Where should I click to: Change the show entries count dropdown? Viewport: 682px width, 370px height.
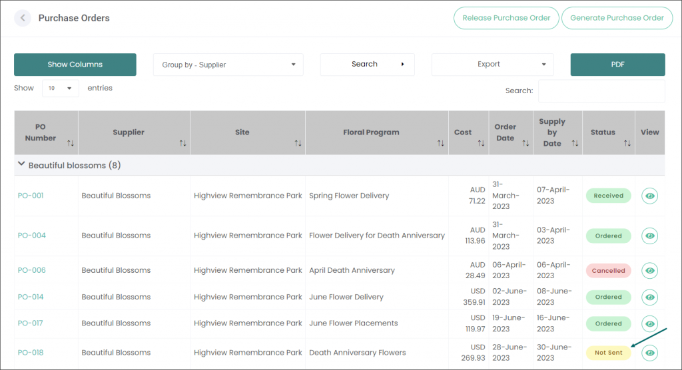coord(61,89)
